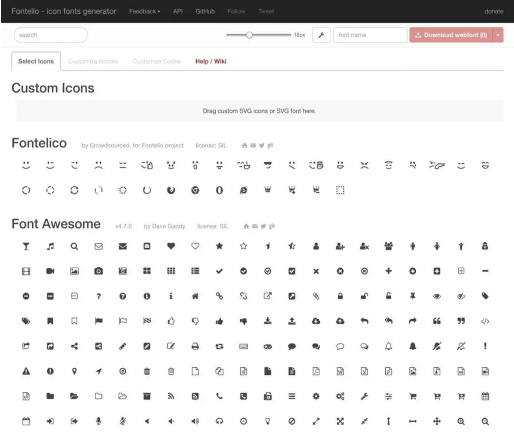The height and width of the screenshot is (438, 514).
Task: Select the warning triangle icon
Action: [x=26, y=371]
